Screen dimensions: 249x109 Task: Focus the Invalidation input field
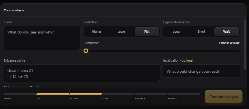201,71
